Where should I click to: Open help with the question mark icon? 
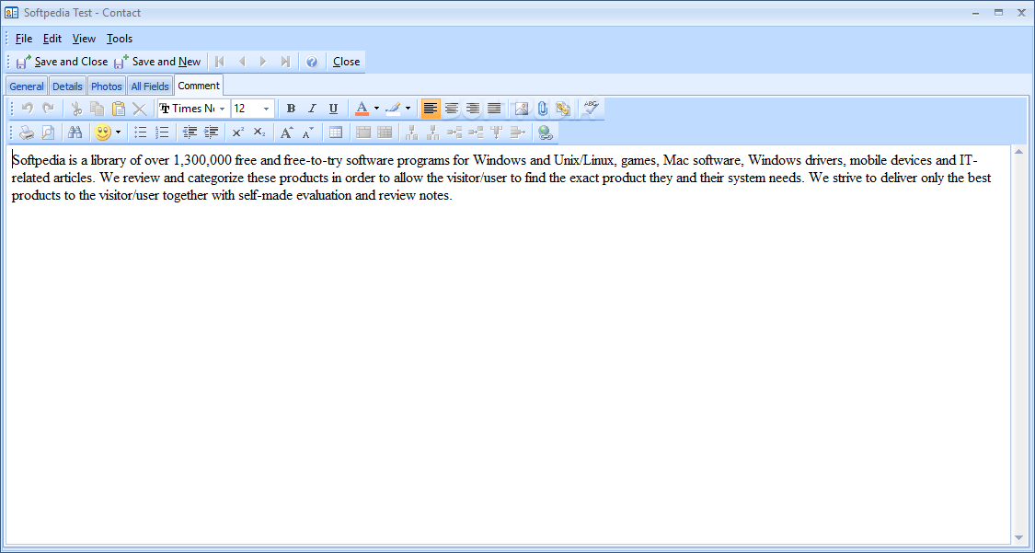click(312, 62)
